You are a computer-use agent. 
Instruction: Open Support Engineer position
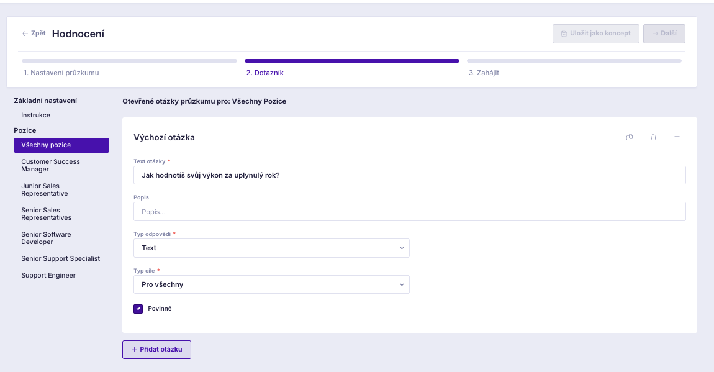(x=48, y=276)
